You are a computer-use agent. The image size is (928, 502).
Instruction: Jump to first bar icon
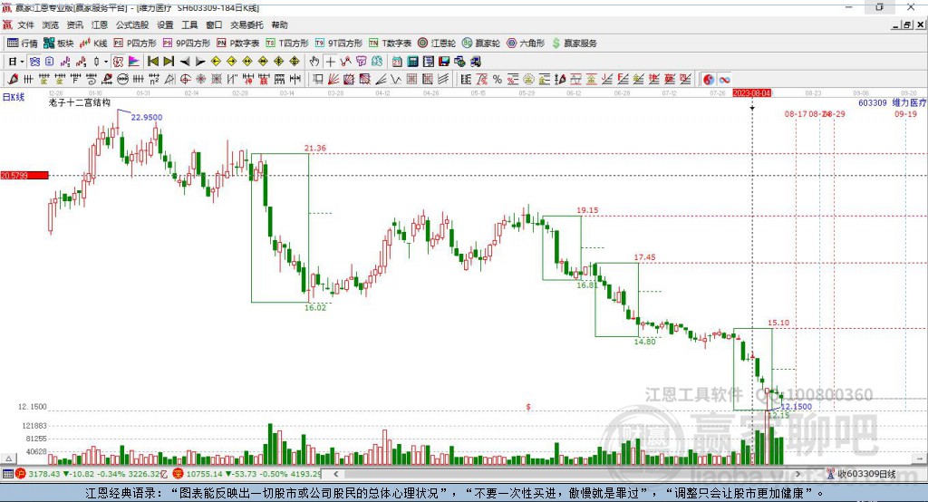click(x=153, y=61)
